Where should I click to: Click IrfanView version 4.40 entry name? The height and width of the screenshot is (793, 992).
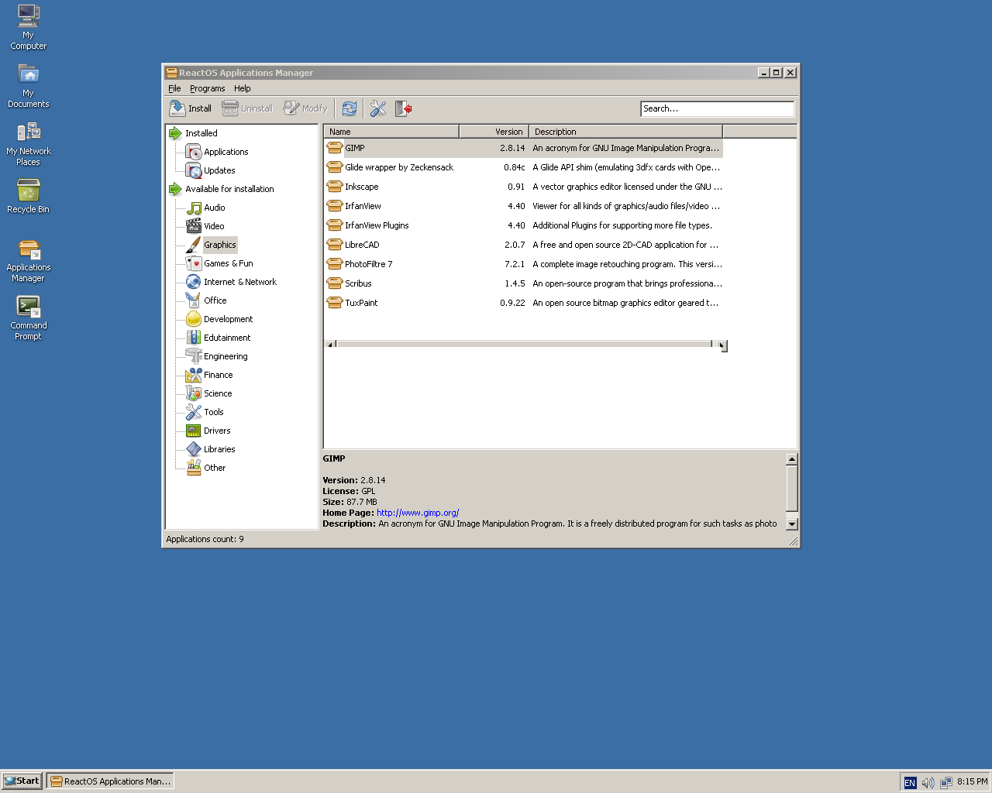(x=363, y=206)
